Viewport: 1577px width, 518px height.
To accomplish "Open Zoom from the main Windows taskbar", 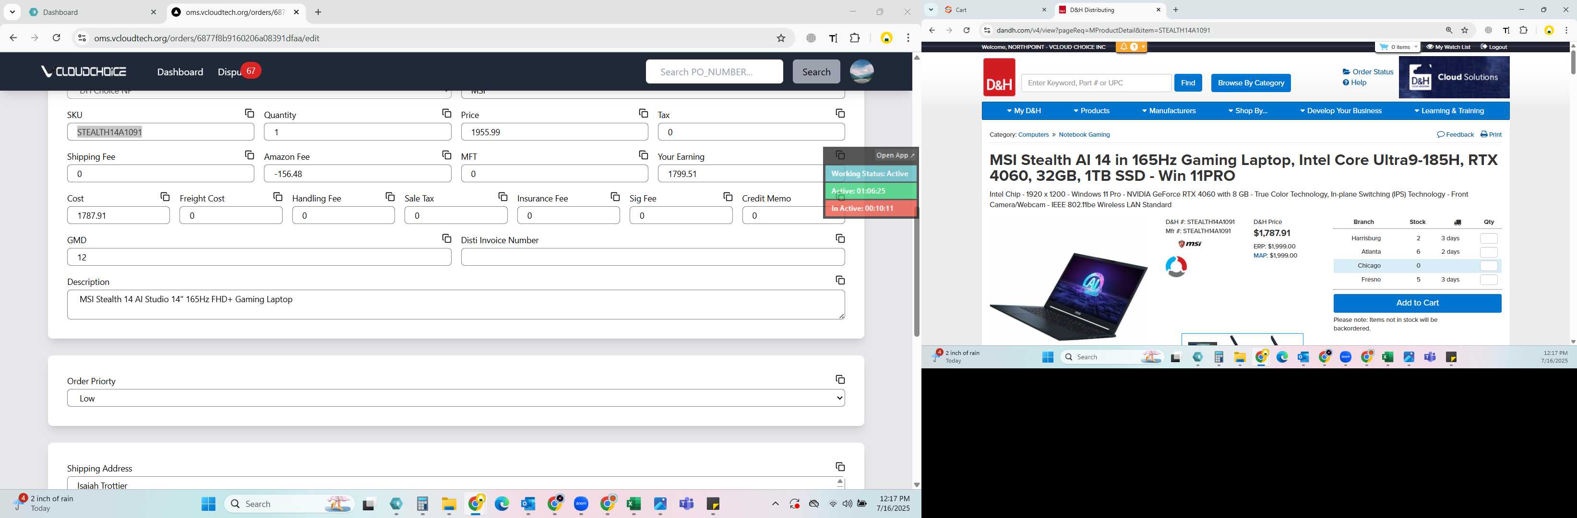I will [x=581, y=504].
